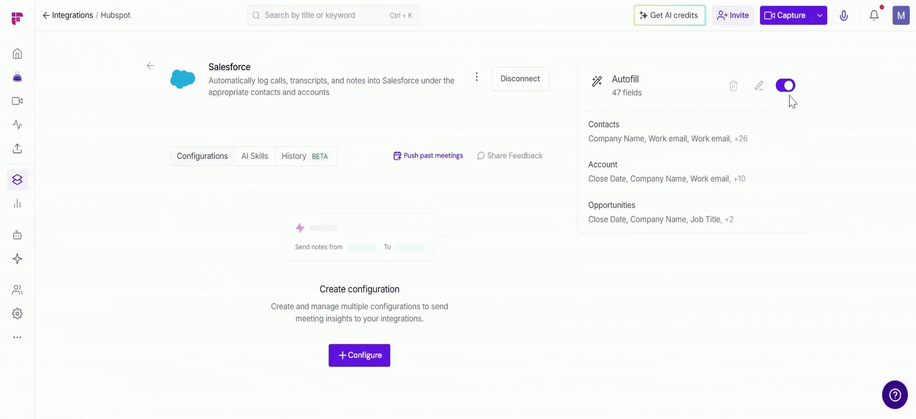
Task: Expand more sidebar items ellipsis
Action: (x=17, y=337)
